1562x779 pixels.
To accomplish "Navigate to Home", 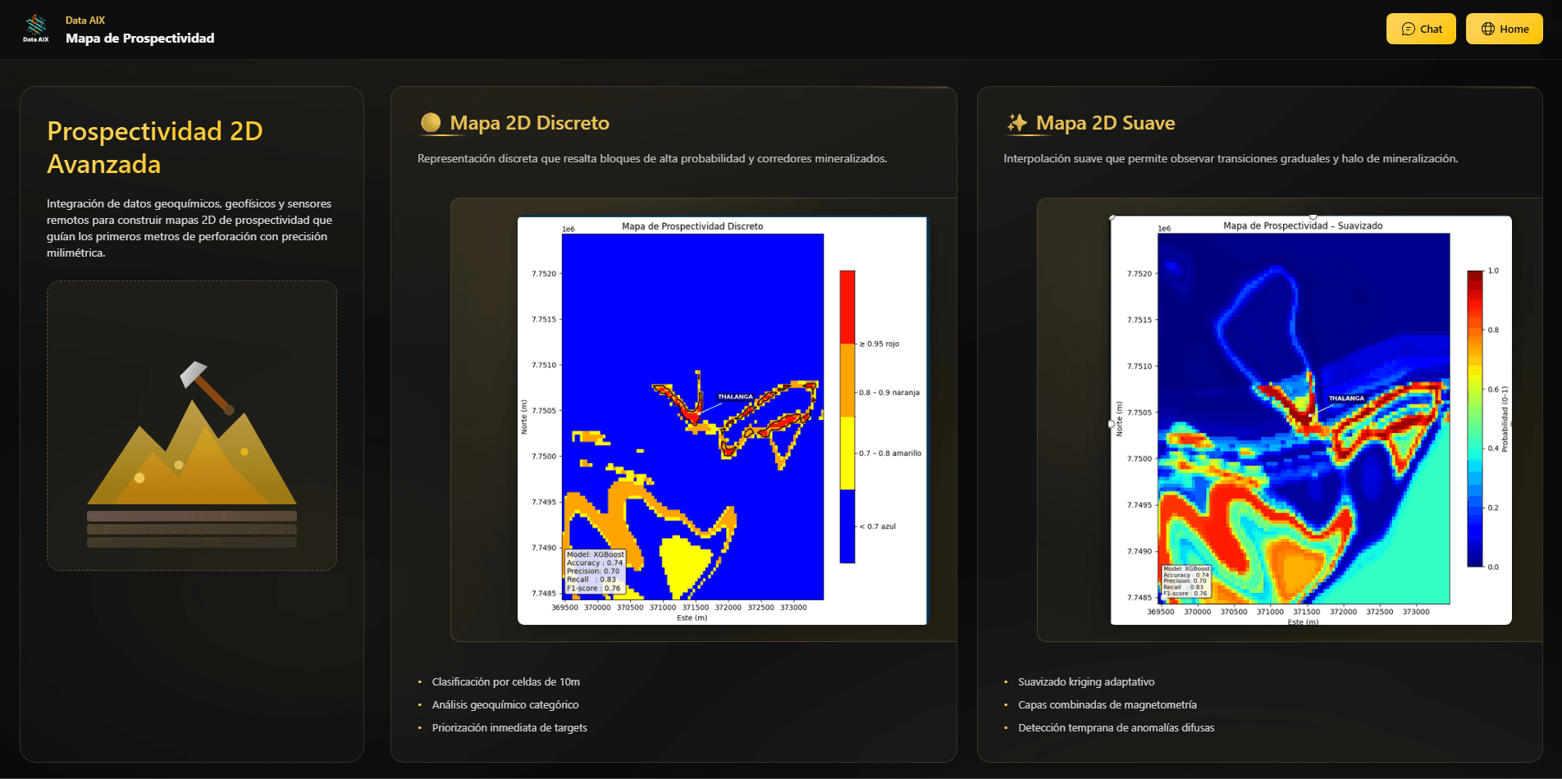I will click(x=1504, y=28).
